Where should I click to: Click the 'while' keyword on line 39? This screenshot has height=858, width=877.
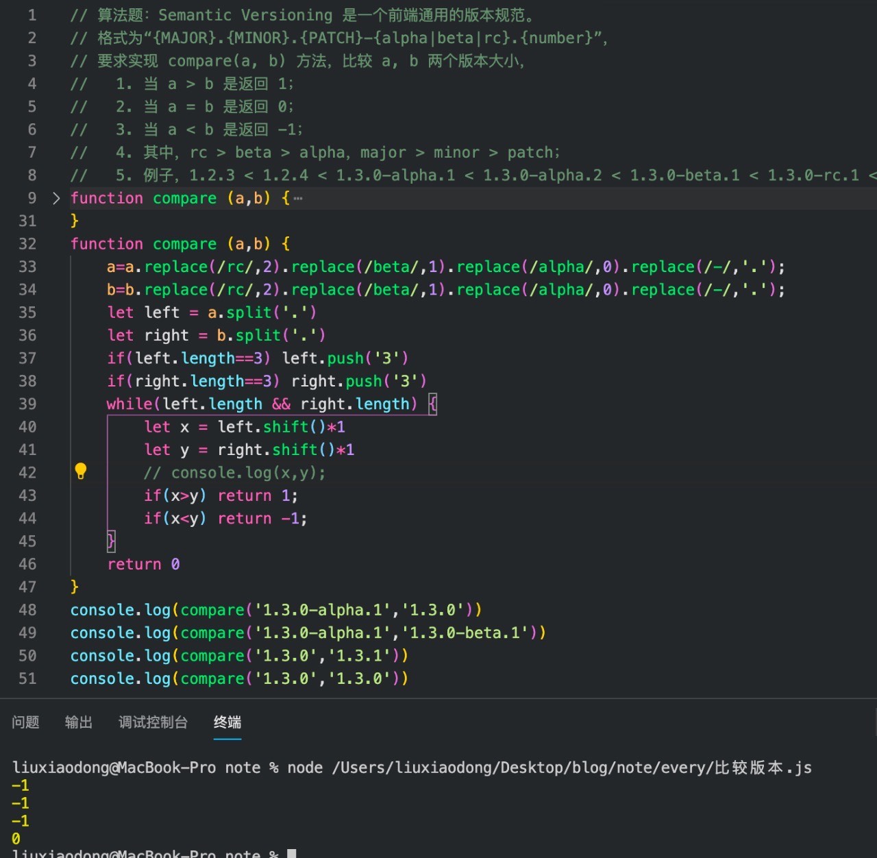click(129, 404)
